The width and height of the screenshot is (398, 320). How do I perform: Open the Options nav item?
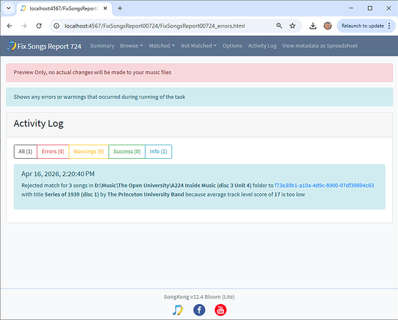[x=232, y=46]
